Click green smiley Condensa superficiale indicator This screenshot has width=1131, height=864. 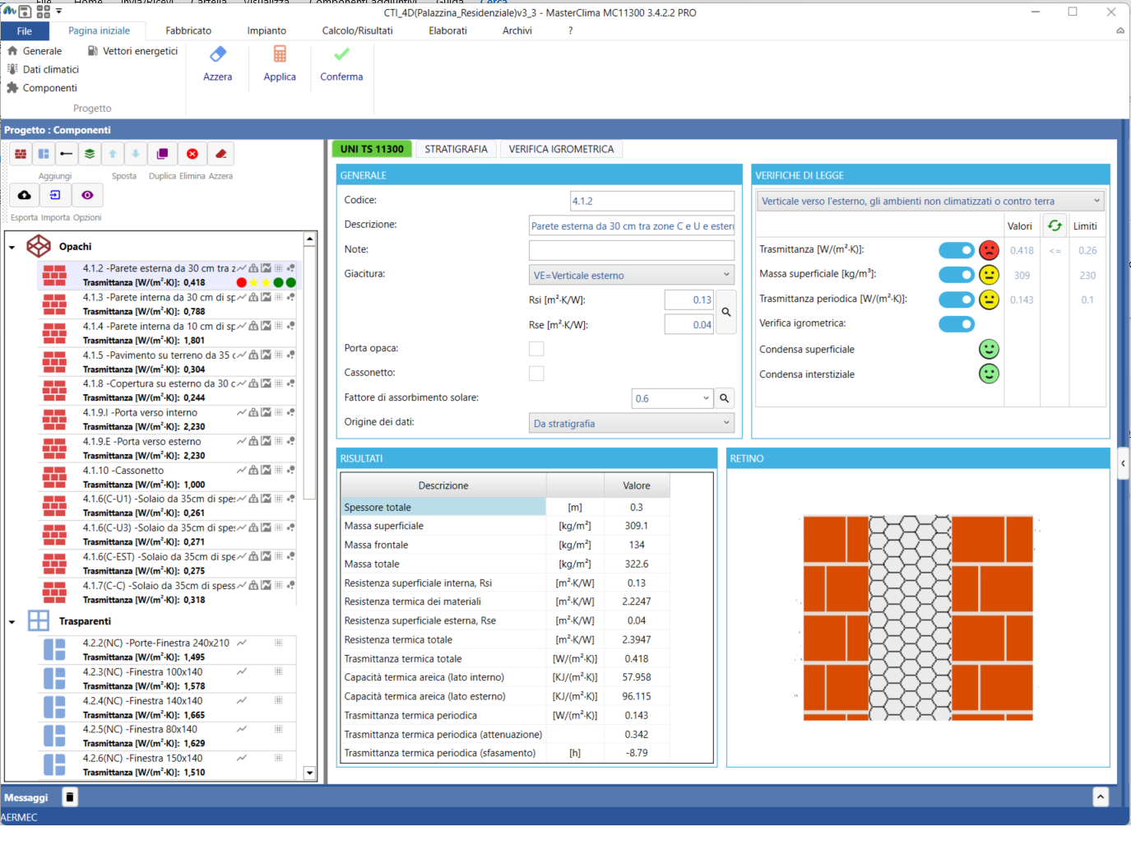point(989,349)
